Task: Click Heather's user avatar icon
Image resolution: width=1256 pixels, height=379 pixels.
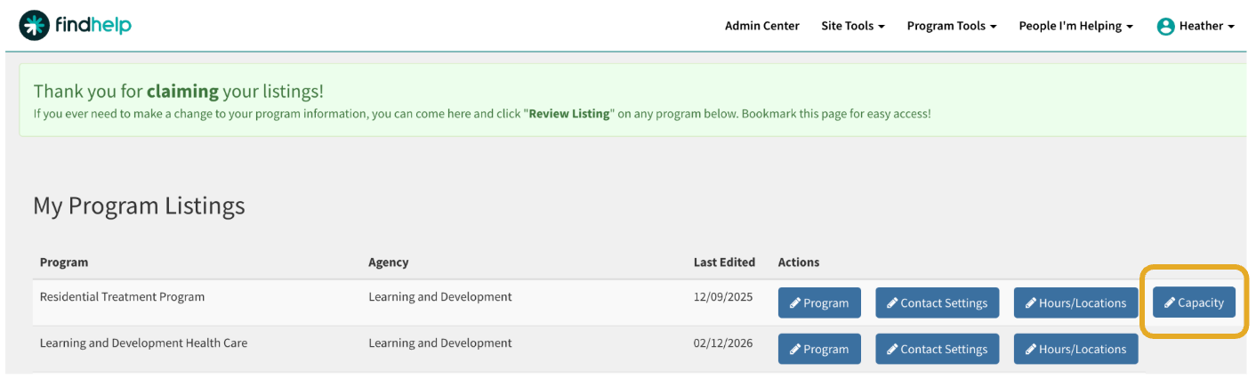Action: [x=1165, y=27]
